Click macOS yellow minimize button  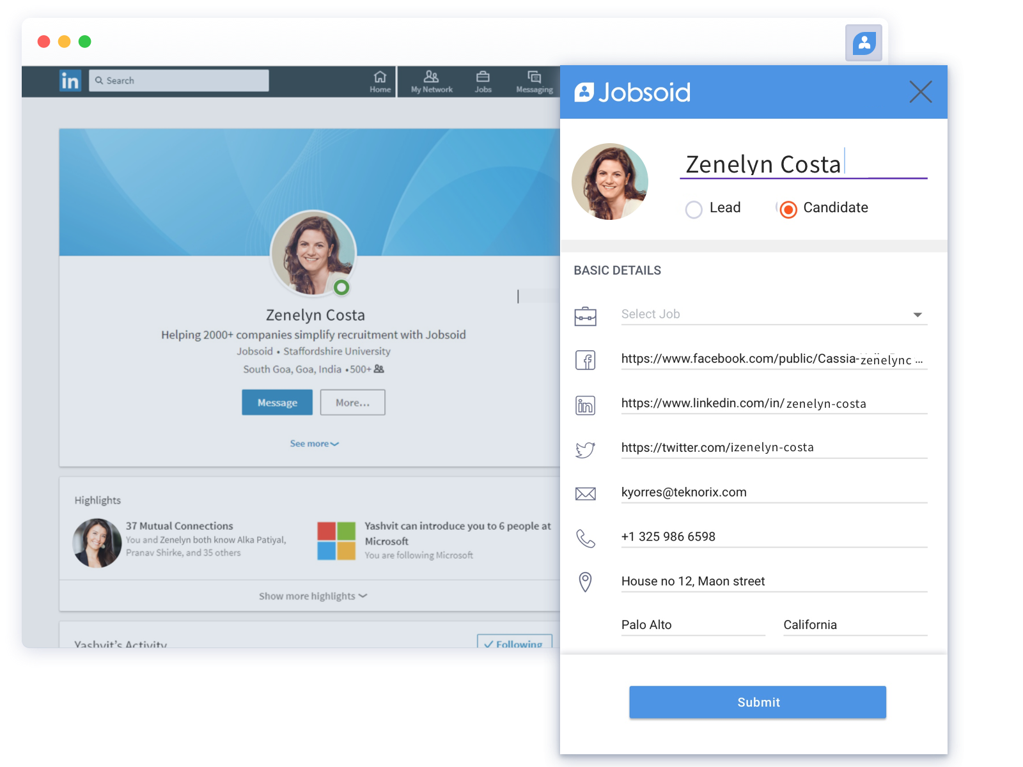[x=65, y=42]
